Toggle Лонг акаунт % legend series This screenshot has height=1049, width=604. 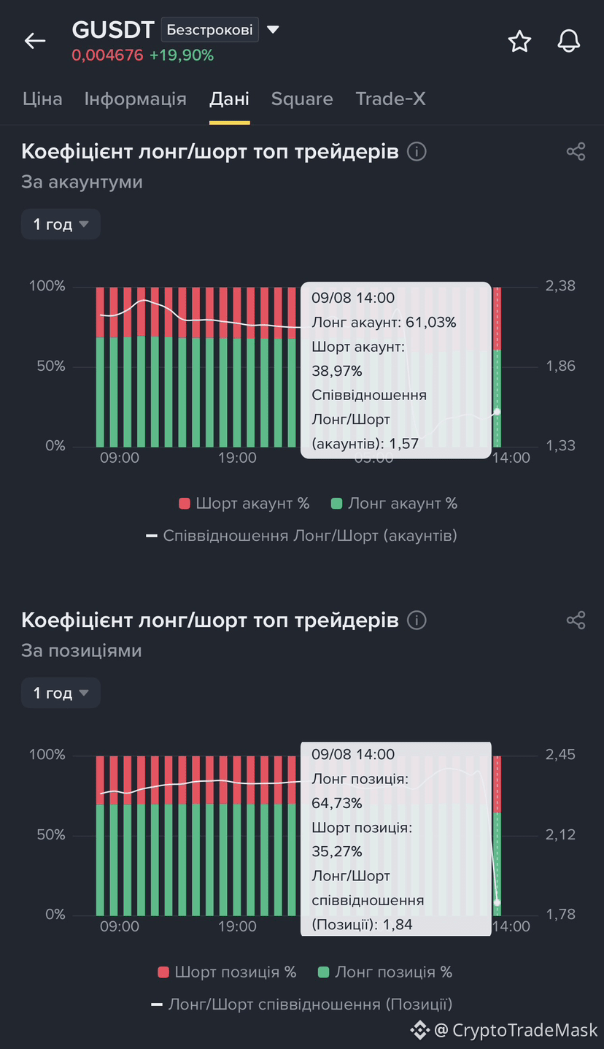point(394,503)
